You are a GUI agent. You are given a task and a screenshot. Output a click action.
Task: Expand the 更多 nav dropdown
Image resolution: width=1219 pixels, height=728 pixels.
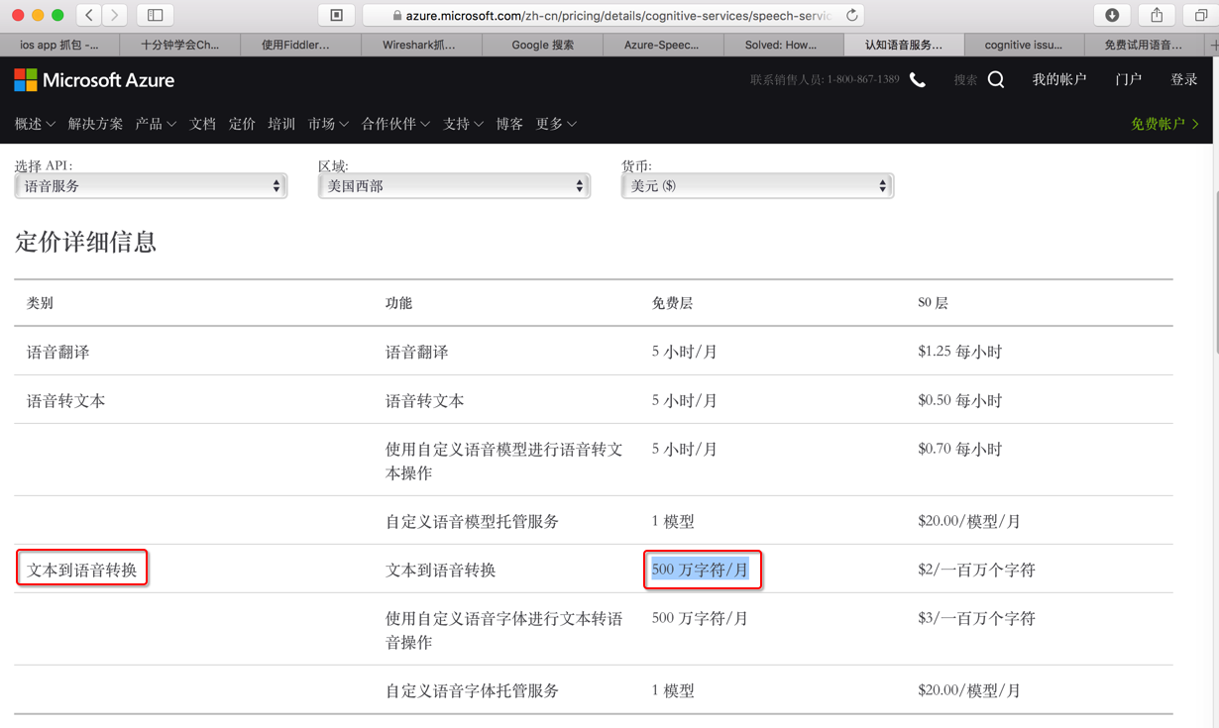click(556, 124)
